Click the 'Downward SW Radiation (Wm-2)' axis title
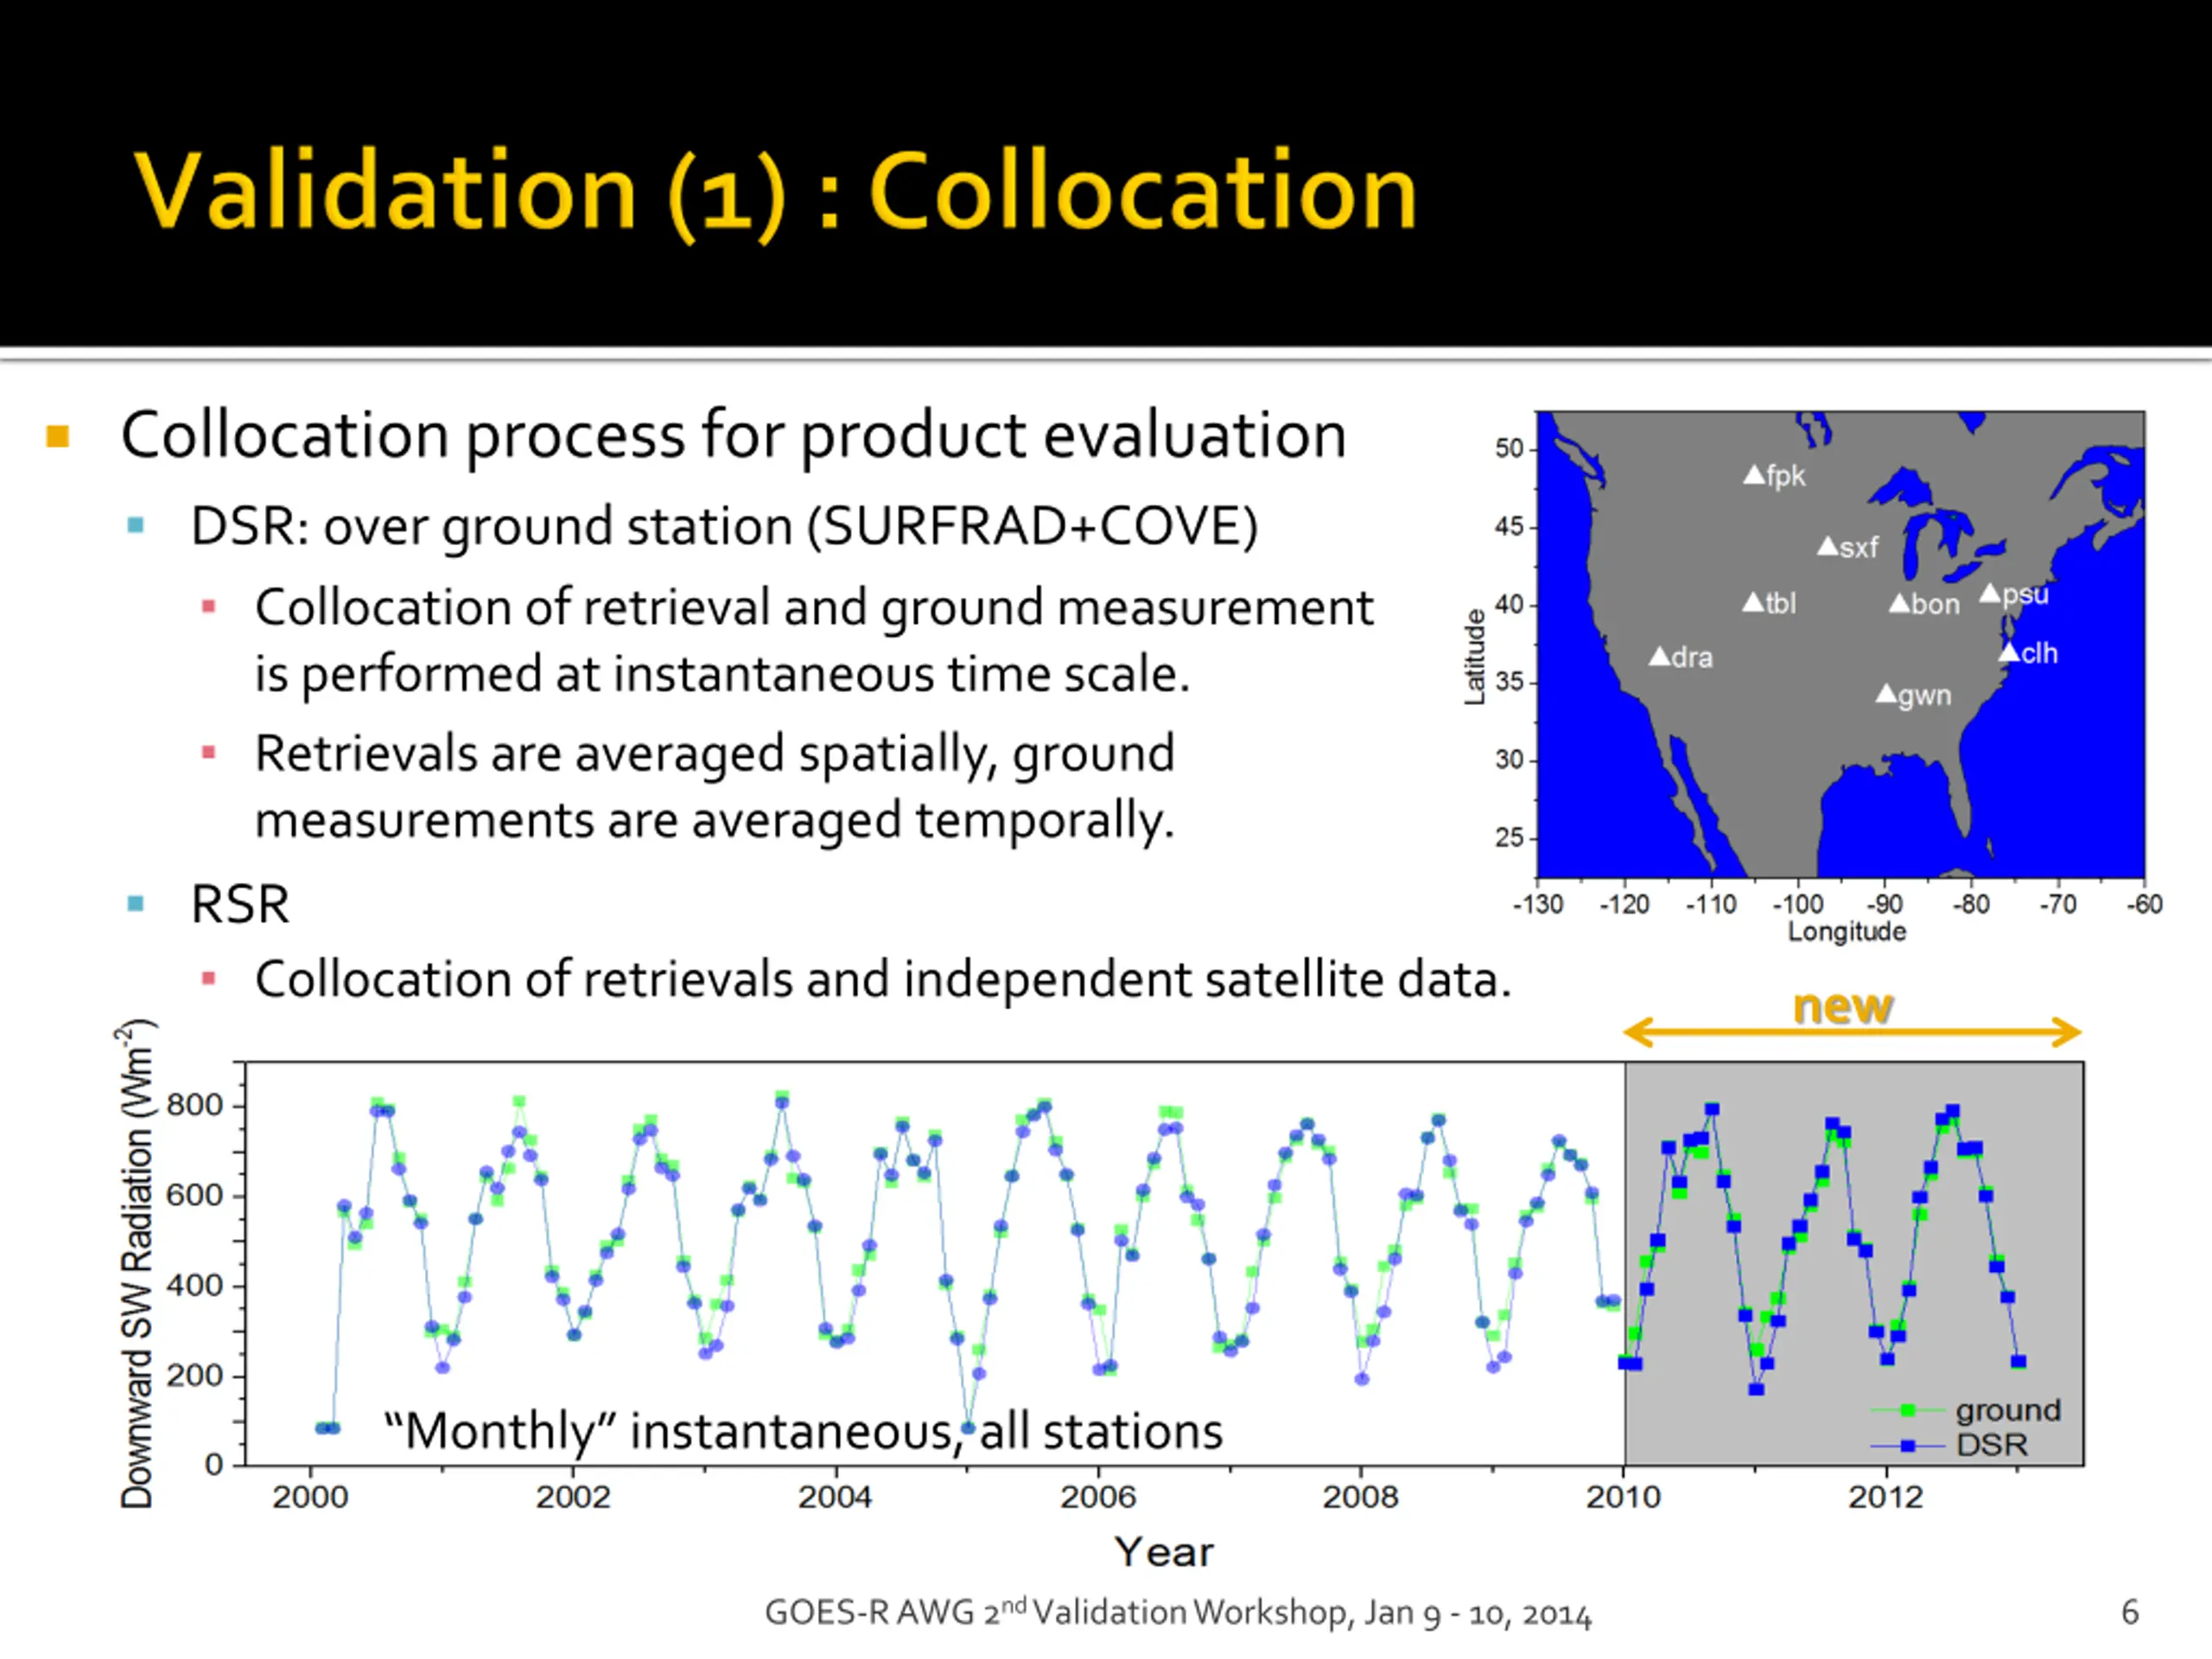The width and height of the screenshot is (2212, 1659). coord(138,1263)
